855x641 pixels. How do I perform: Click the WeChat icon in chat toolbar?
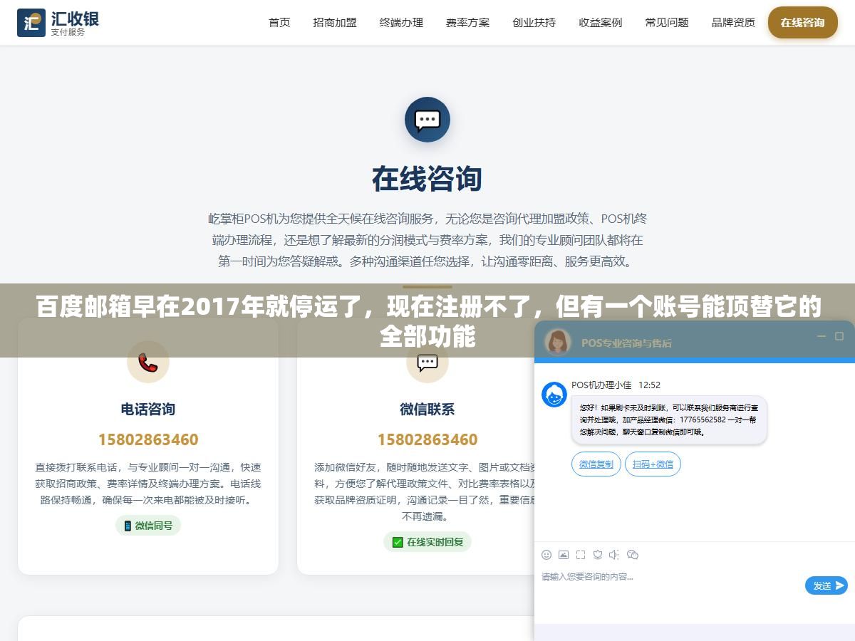coord(633,554)
